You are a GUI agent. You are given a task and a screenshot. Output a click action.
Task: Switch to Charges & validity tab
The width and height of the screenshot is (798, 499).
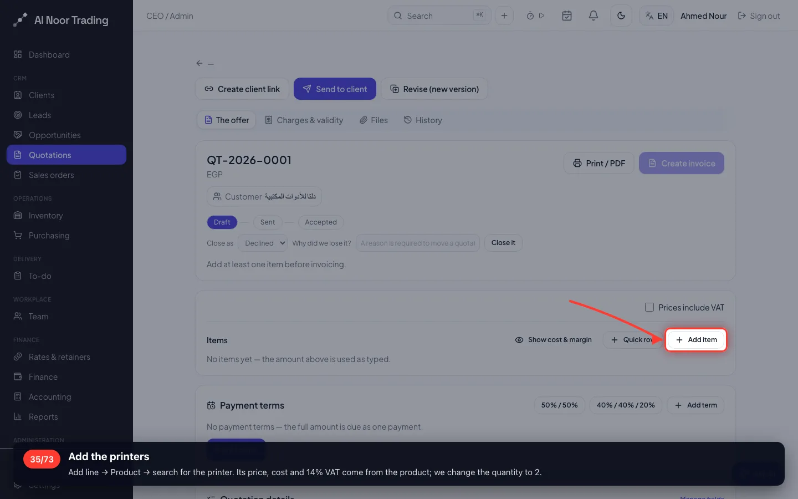pyautogui.click(x=304, y=120)
